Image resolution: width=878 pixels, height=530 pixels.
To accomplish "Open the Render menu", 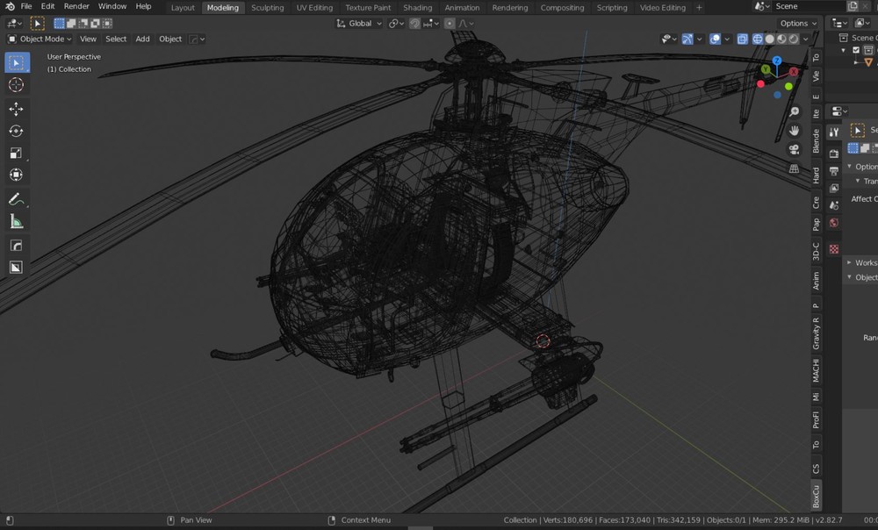I will click(x=76, y=6).
